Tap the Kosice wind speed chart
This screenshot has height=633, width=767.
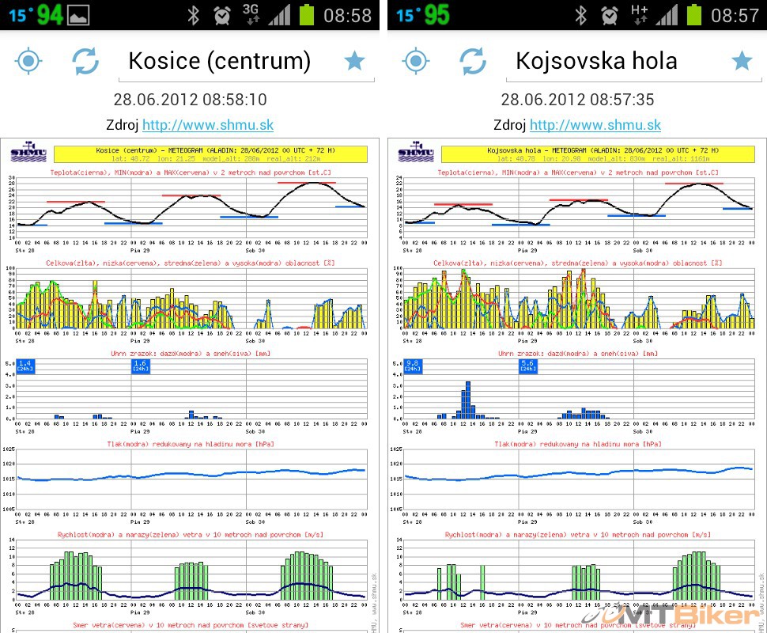(191, 571)
